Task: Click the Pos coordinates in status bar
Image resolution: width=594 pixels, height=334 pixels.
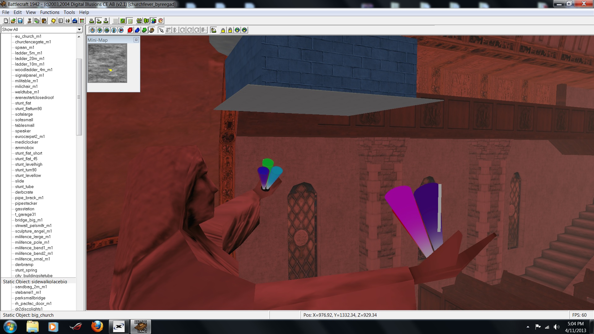Action: (x=340, y=315)
